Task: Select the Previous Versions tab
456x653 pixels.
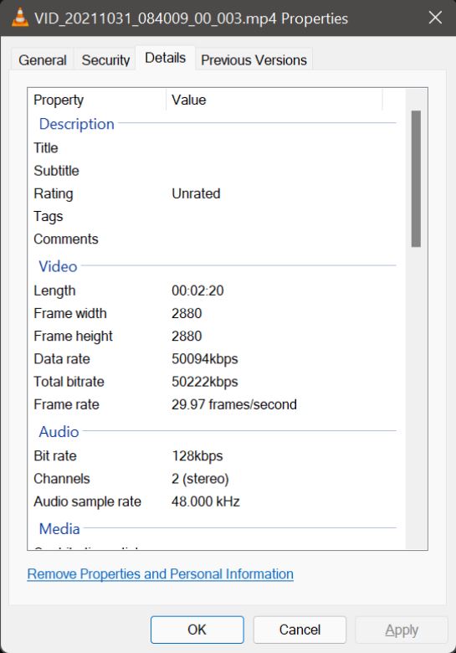Action: (x=254, y=60)
